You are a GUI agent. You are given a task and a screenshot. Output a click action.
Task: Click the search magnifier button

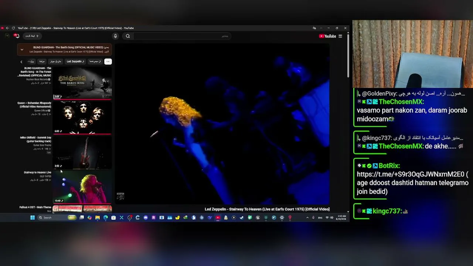click(x=128, y=36)
